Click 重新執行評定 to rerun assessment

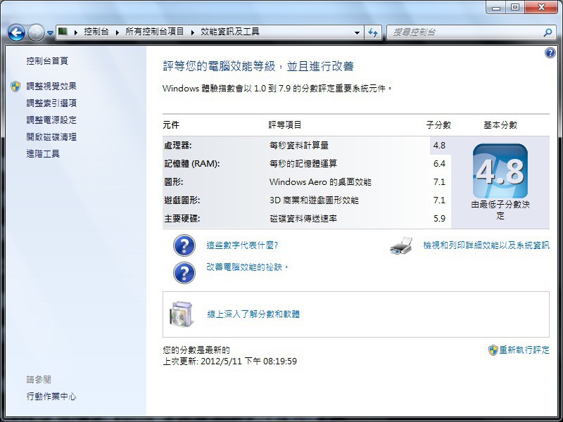524,350
